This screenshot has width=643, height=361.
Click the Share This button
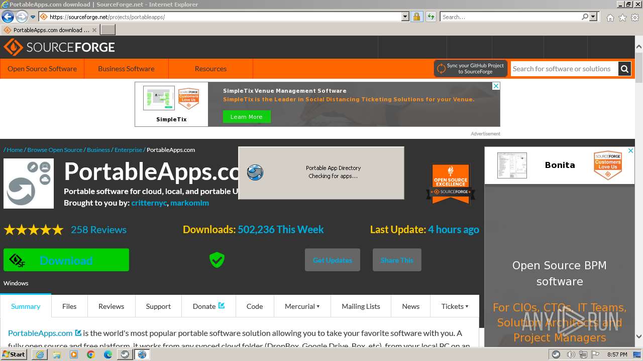(397, 260)
